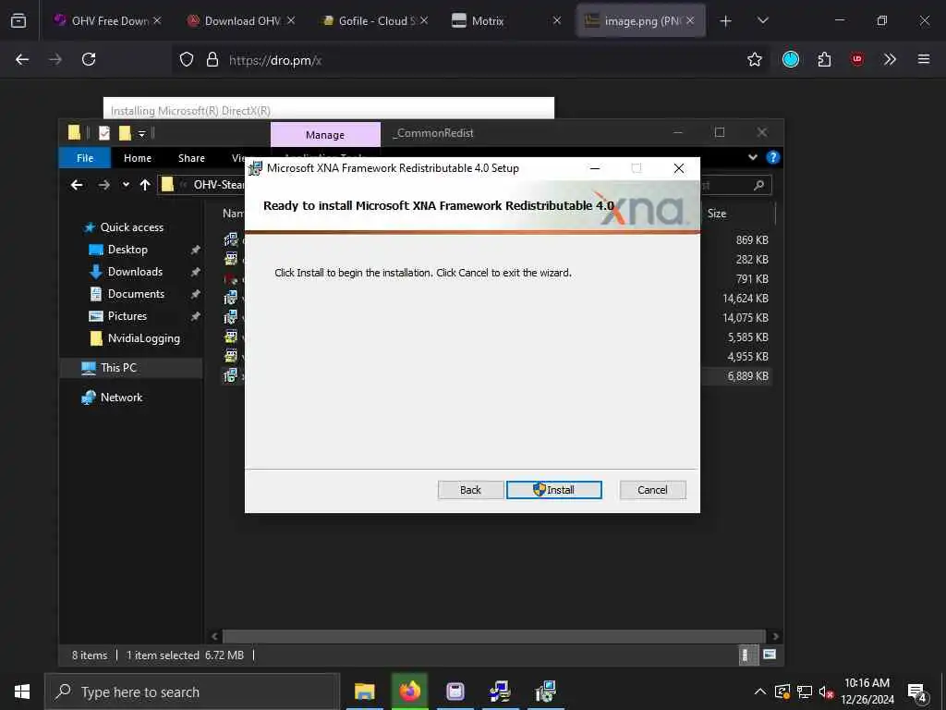Show hidden system tray icons
The image size is (946, 710).
point(759,692)
